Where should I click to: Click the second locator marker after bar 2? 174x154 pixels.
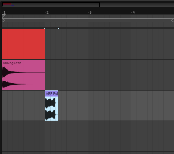point(59,29)
